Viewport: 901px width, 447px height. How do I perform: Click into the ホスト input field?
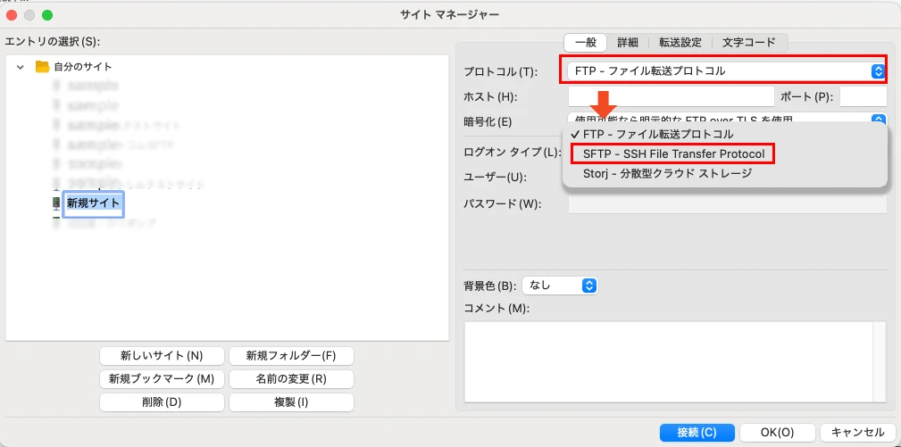671,96
